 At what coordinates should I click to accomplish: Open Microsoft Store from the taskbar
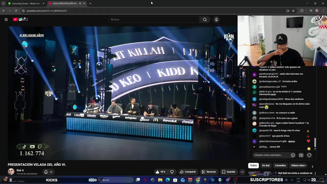point(175,180)
